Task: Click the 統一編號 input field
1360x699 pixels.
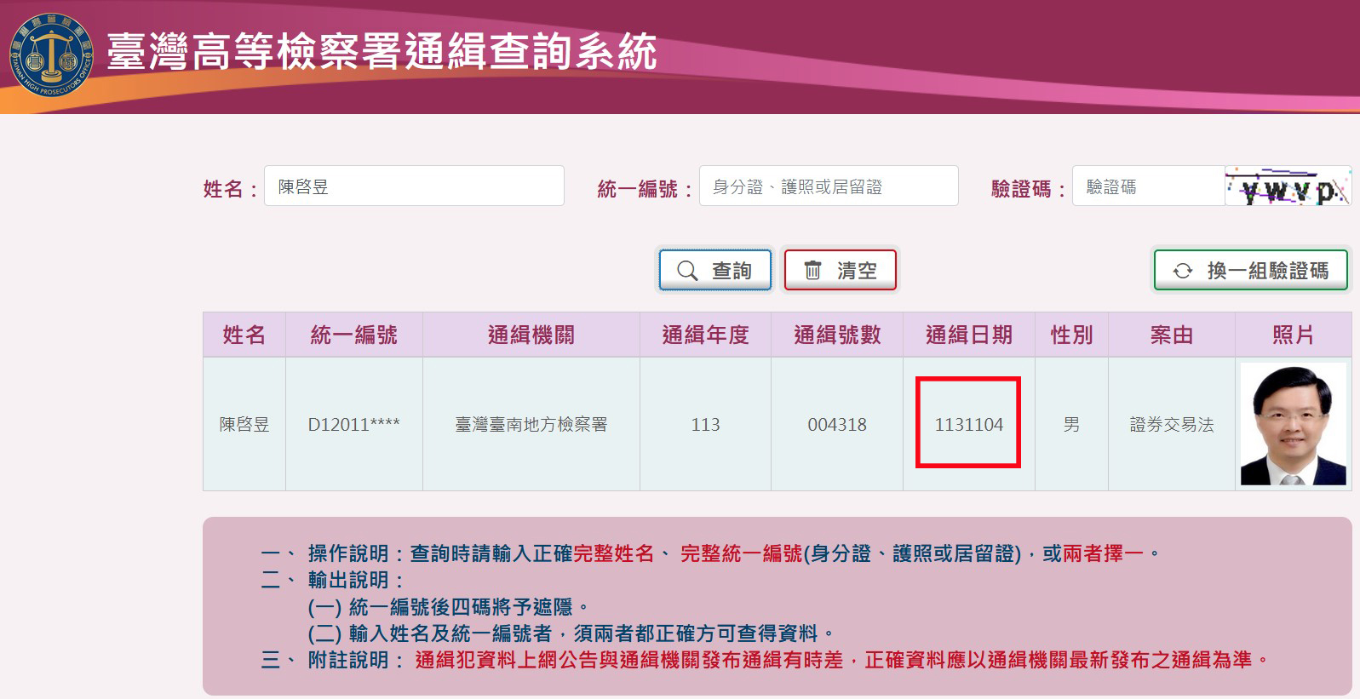Action: click(x=828, y=186)
